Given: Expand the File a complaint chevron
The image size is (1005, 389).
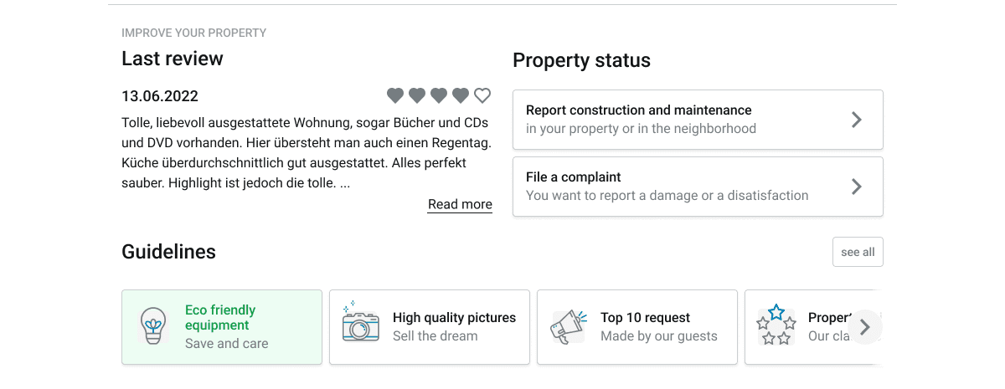Looking at the screenshot, I should point(856,187).
